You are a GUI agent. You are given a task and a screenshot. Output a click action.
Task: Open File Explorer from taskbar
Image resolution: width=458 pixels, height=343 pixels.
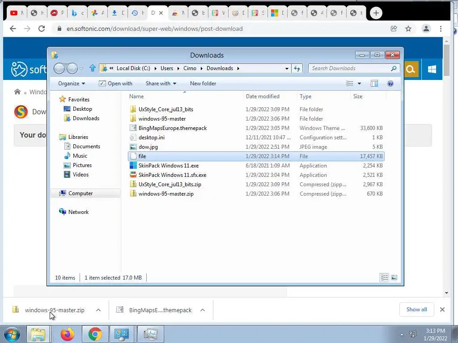point(38,334)
